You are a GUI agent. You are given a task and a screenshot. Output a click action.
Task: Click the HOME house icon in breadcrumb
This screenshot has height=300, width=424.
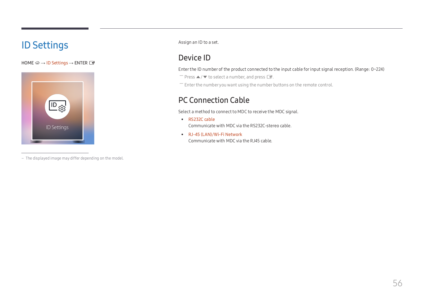[x=37, y=63]
